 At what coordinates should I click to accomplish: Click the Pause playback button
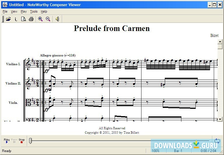[x=14, y=141]
